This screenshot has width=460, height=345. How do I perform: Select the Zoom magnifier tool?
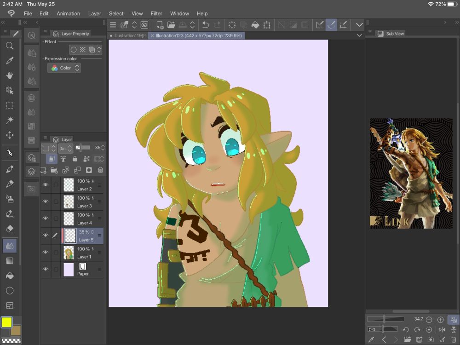click(9, 46)
